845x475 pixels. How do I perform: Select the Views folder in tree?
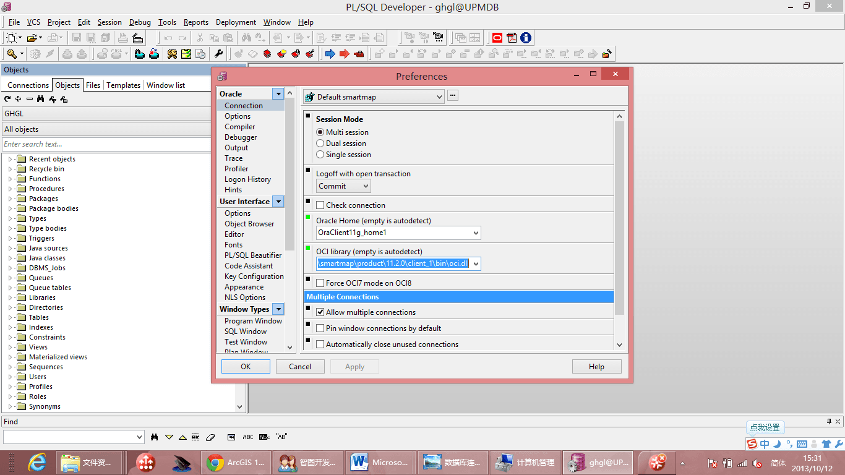[38, 347]
